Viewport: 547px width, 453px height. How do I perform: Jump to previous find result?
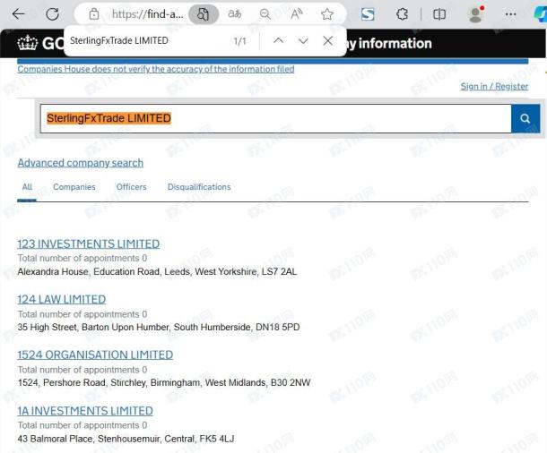coord(278,41)
